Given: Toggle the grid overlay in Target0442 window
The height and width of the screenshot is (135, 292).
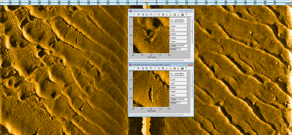Looking at the screenshot, I should coord(163,69).
